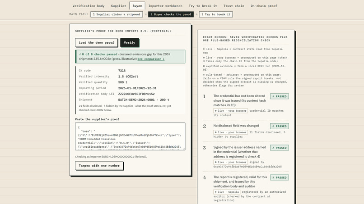Click Load the demo proof button
This screenshot has height=204, width=364.
[96, 43]
